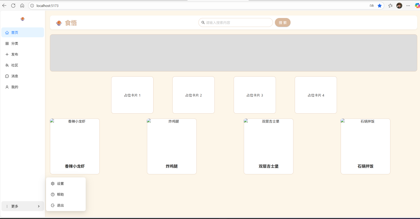
Task: Click the 社区 people icon
Action: point(7,65)
